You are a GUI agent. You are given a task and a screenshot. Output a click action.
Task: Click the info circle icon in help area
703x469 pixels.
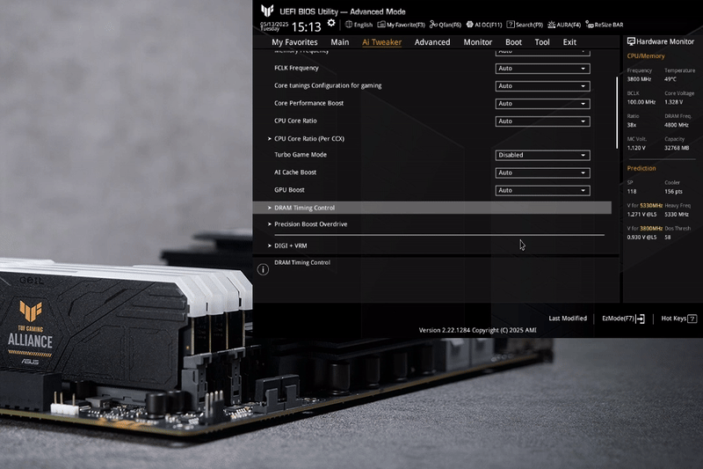(263, 269)
